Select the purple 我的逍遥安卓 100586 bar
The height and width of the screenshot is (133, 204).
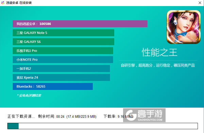point(80,24)
